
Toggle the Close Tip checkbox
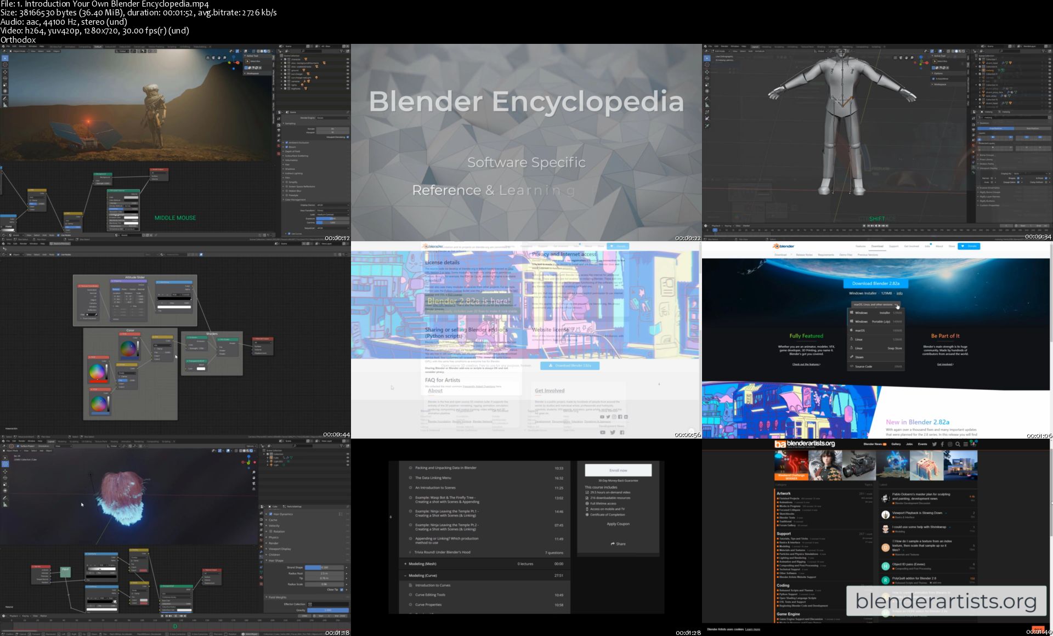(342, 589)
